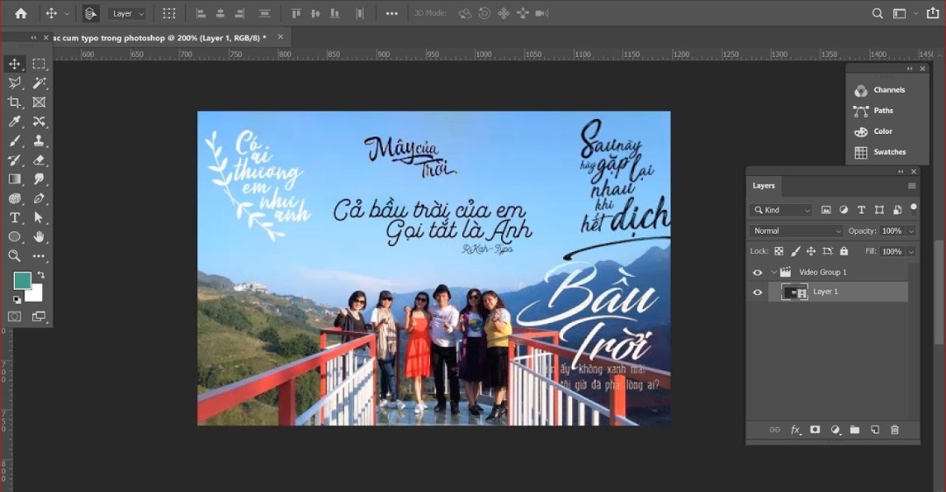Select the Brush tool

point(15,141)
